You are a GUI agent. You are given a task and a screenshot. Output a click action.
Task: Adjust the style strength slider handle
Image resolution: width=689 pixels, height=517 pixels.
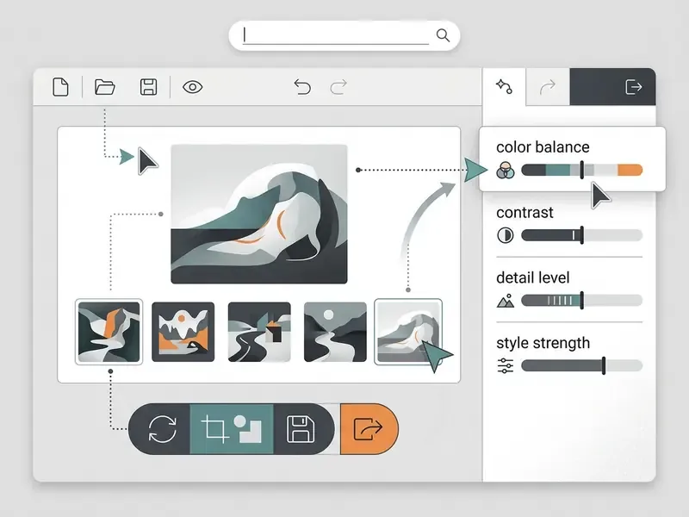click(604, 365)
